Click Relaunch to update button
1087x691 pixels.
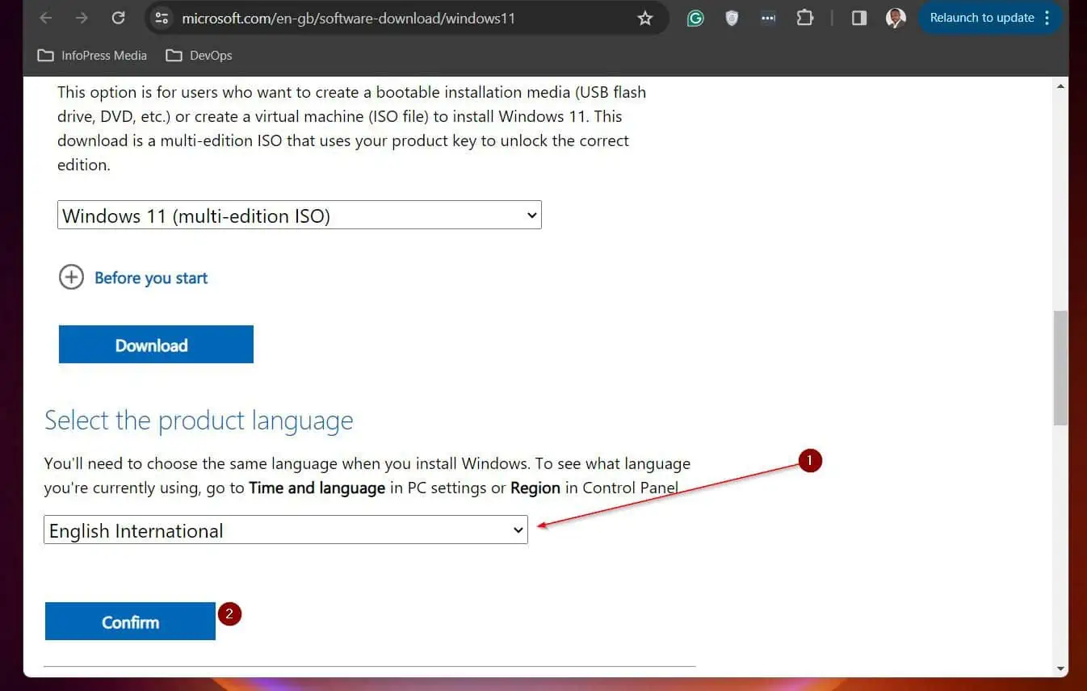tap(990, 18)
